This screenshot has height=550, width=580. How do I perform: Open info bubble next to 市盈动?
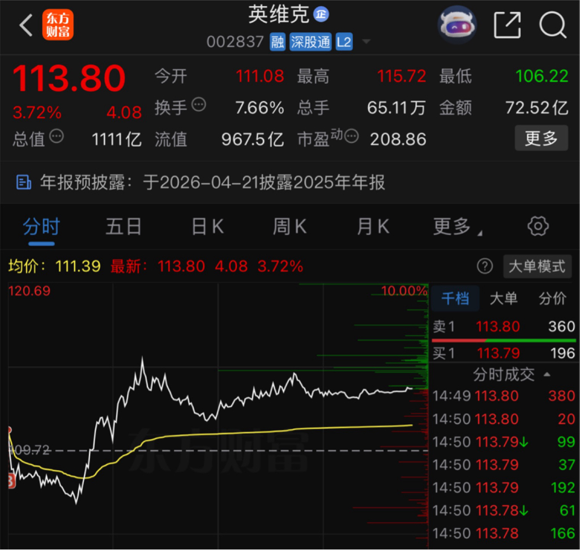click(351, 136)
